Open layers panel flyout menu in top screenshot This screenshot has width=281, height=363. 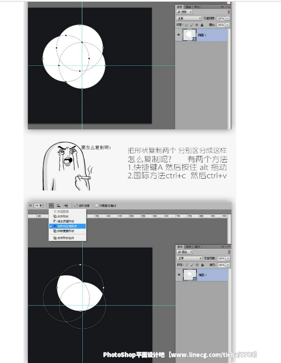click(228, 7)
